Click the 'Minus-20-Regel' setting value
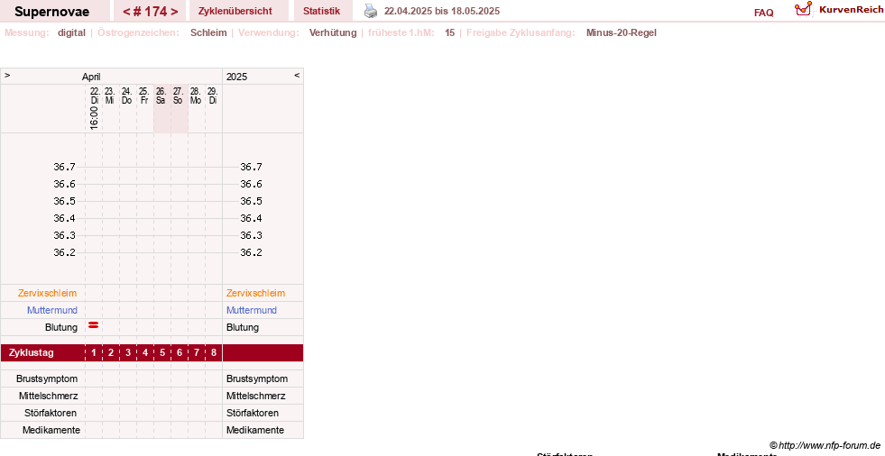Viewport: 885px width, 456px height. point(622,32)
